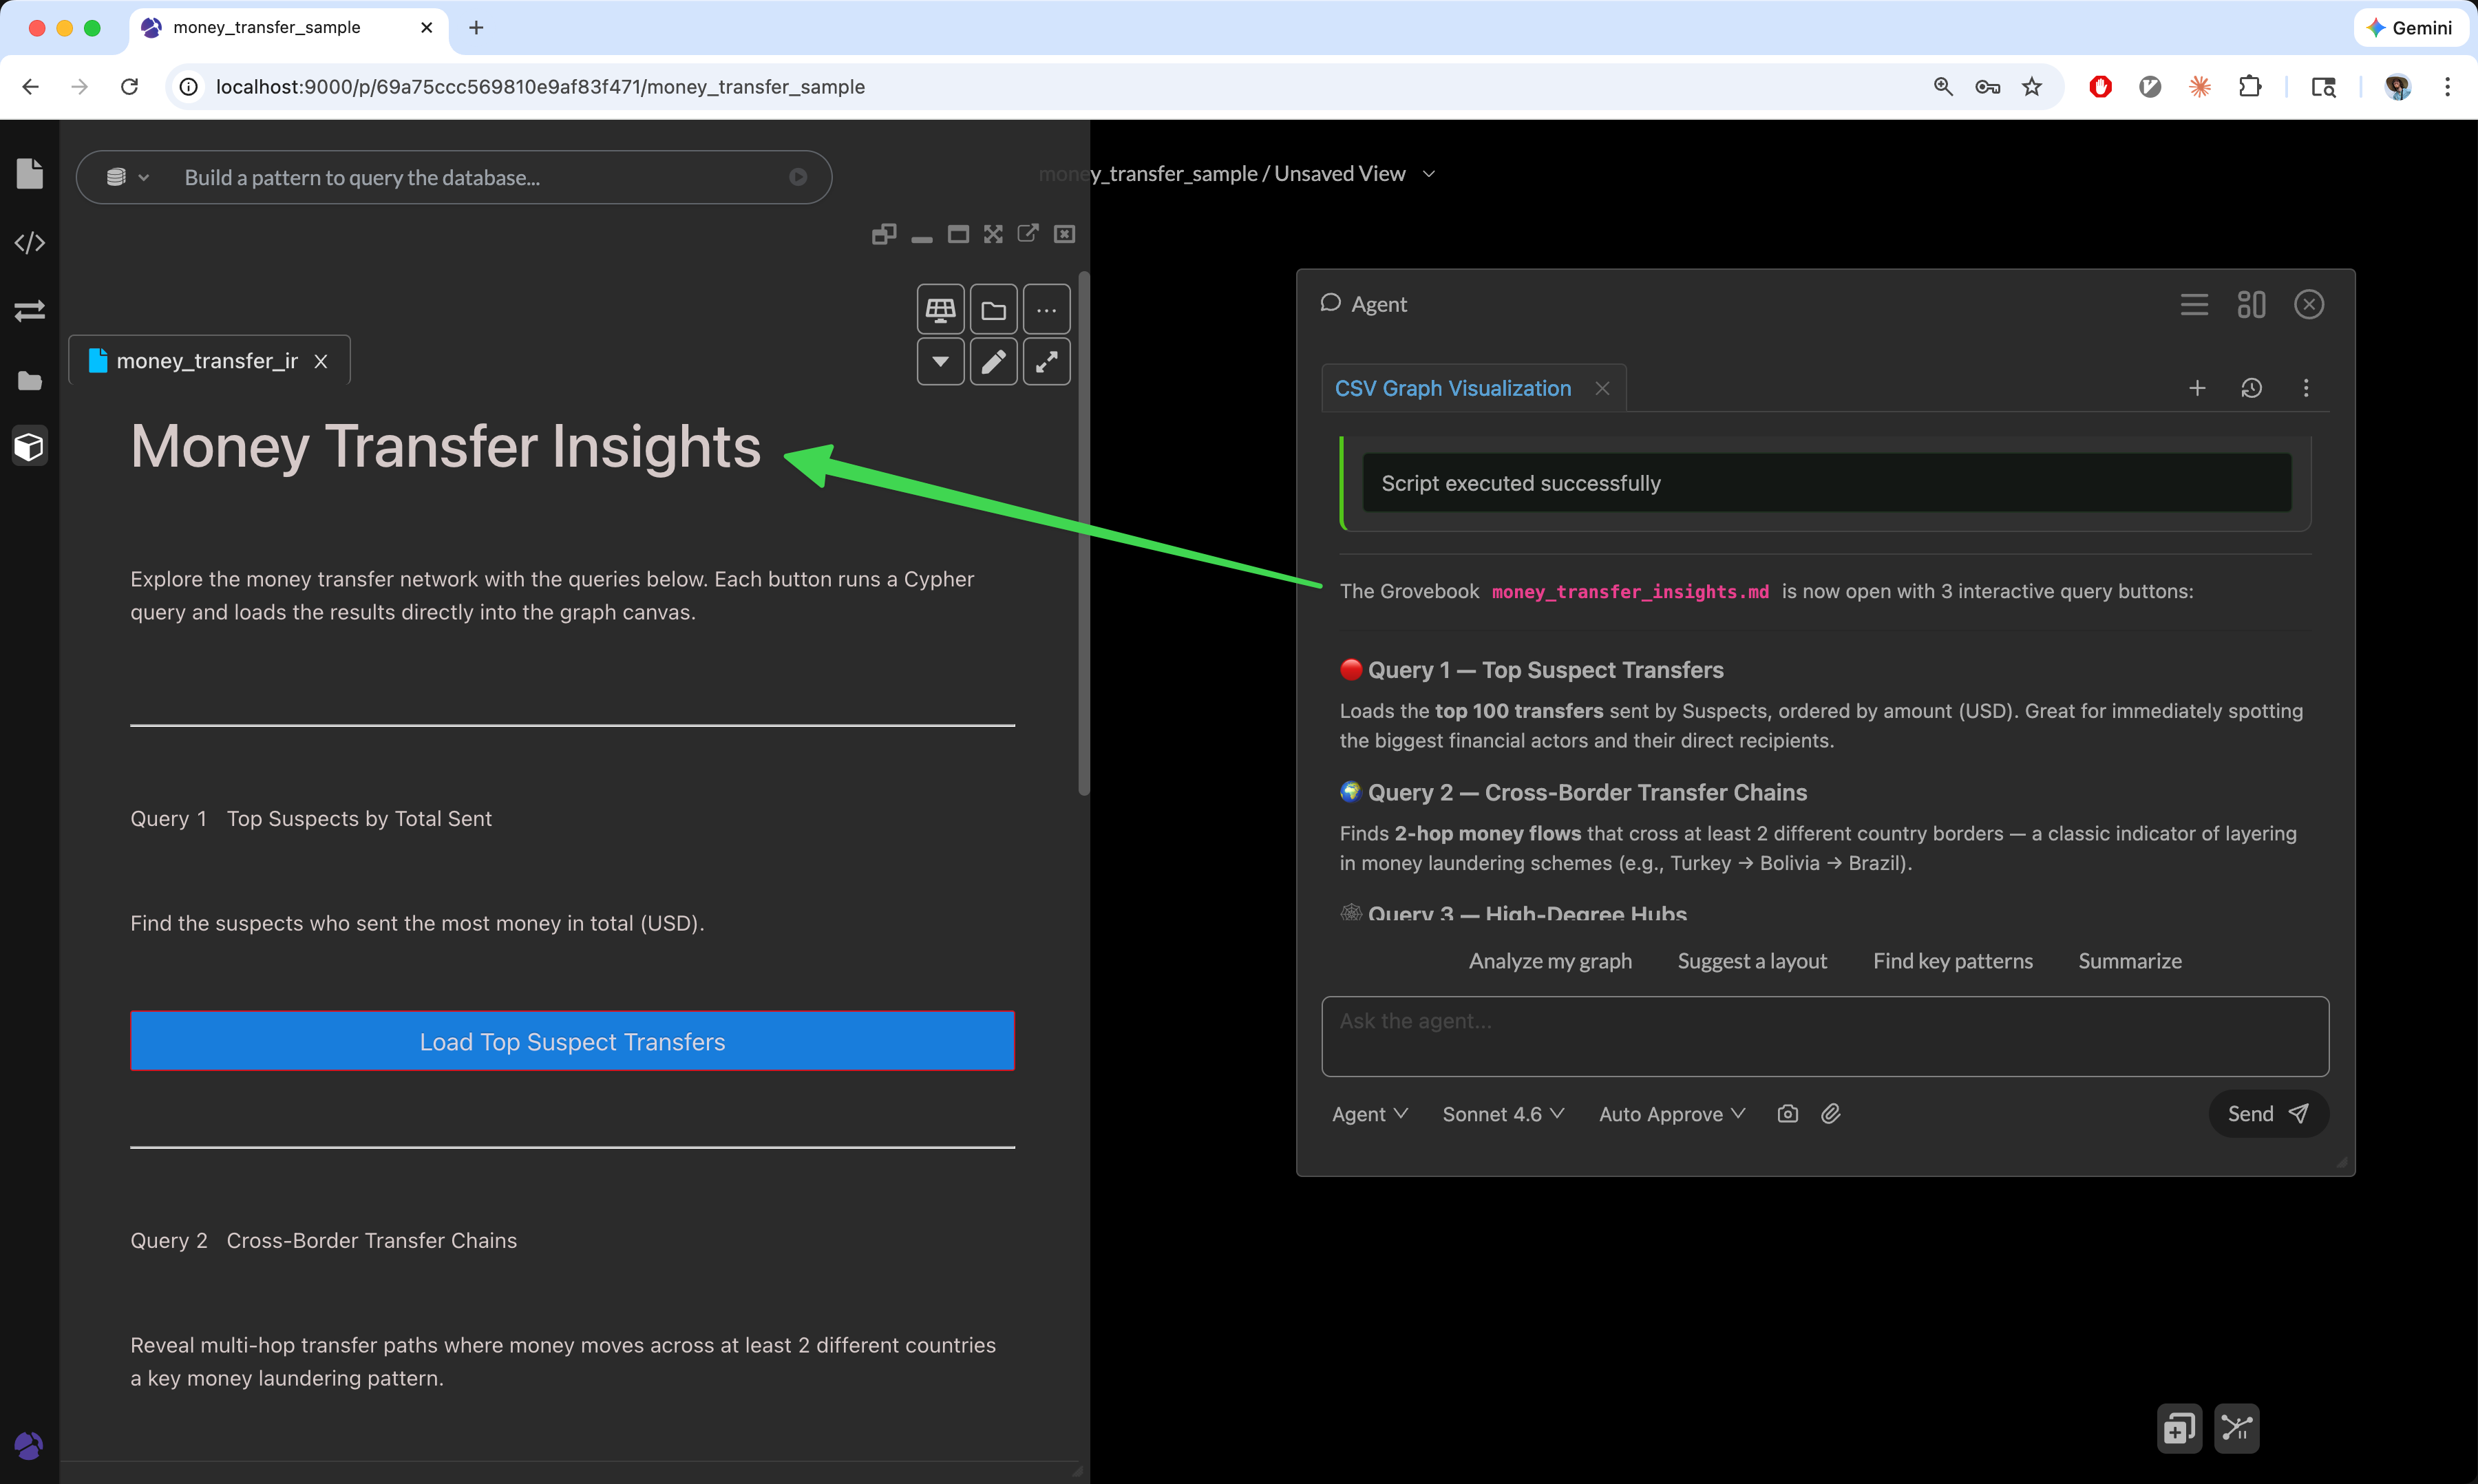Click 'Script executed successfully' output text

pyautogui.click(x=1521, y=483)
